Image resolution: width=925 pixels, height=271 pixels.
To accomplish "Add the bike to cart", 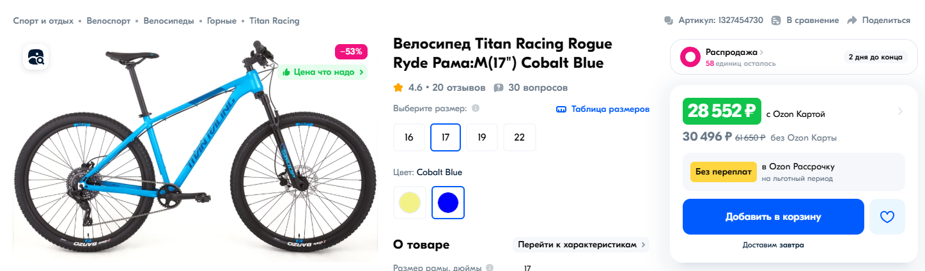I will tap(773, 217).
